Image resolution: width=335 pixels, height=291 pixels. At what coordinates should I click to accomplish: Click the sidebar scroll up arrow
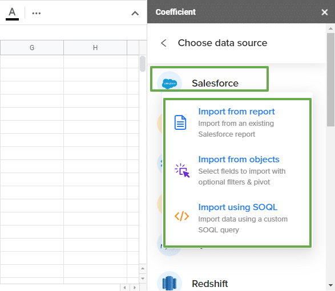[330, 28]
